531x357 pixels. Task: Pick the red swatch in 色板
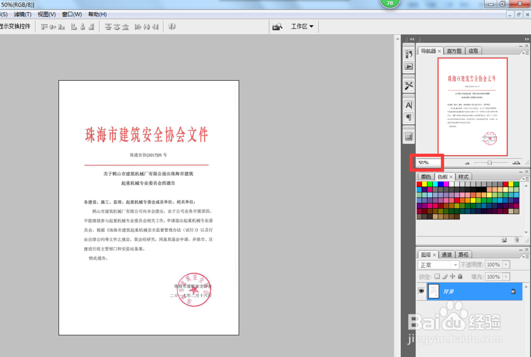tap(419, 184)
